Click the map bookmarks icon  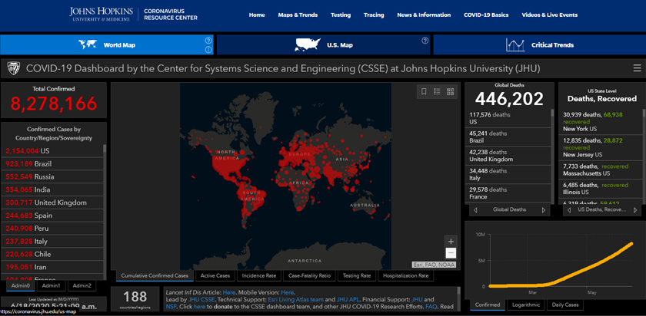423,92
